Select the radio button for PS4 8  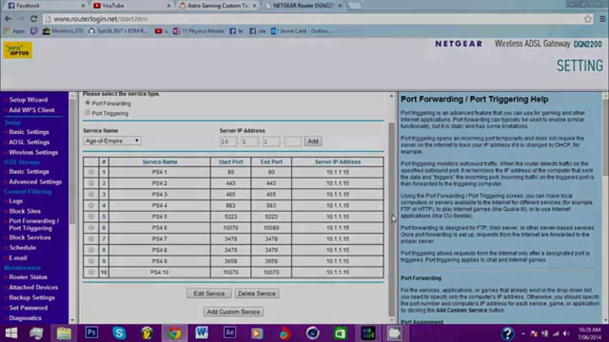pos(91,250)
